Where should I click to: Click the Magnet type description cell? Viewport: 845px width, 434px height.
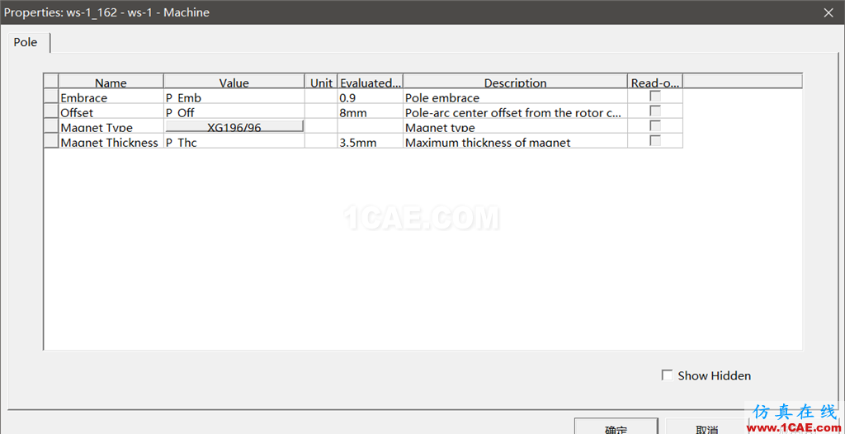[x=515, y=126]
